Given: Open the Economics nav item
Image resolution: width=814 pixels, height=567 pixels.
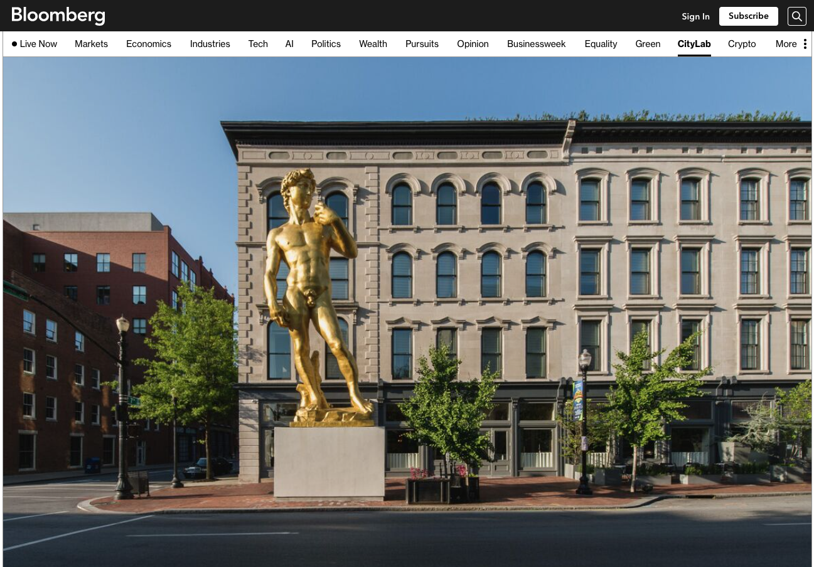Looking at the screenshot, I should tap(149, 44).
